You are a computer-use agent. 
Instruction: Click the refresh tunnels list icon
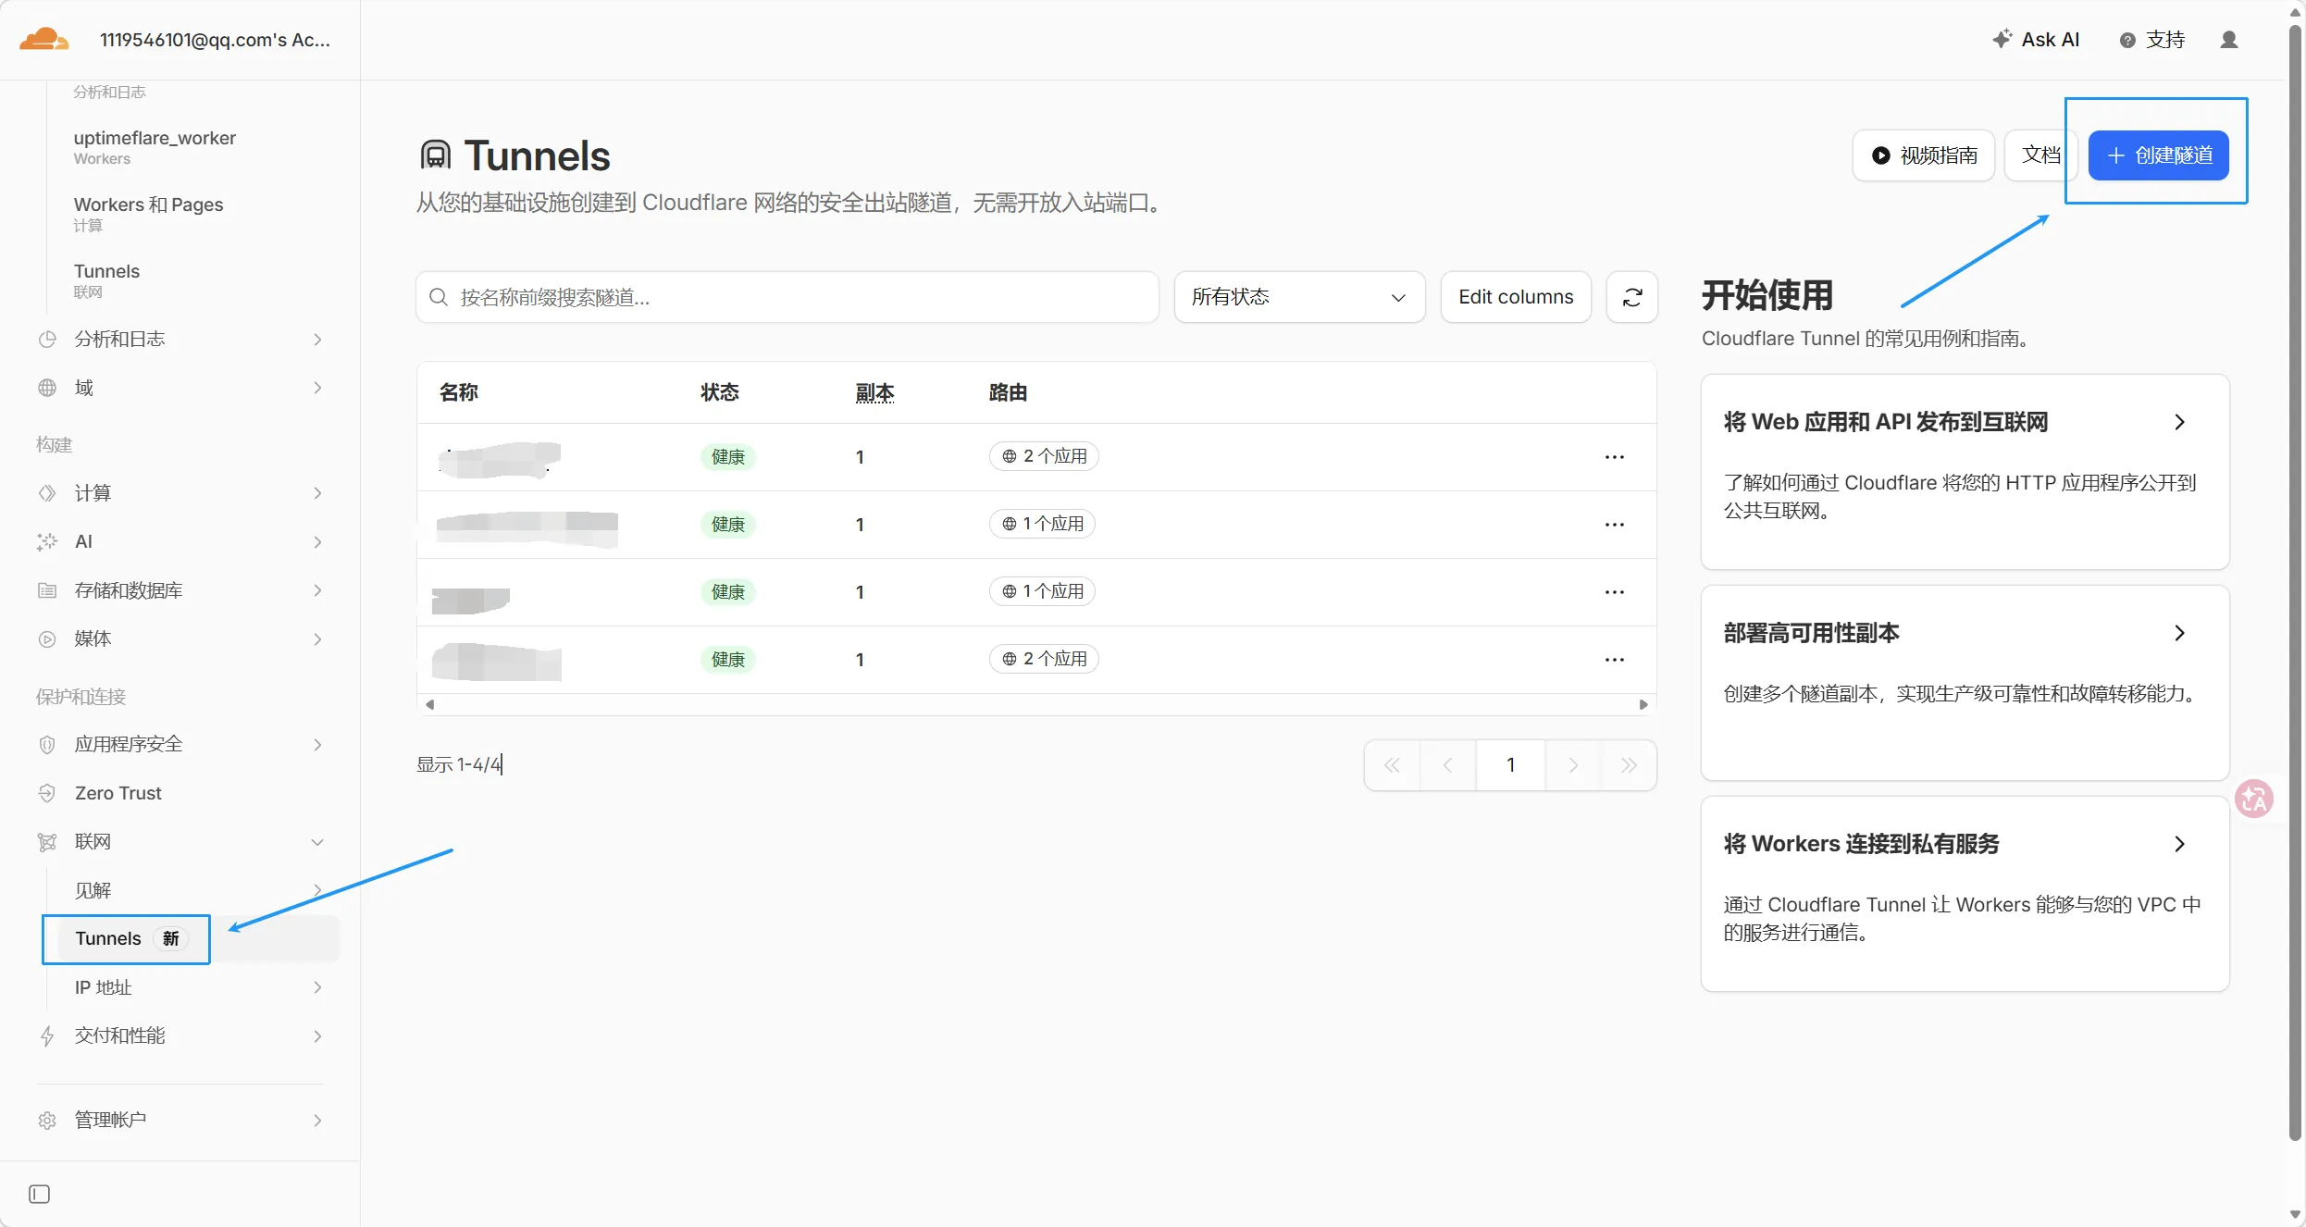tap(1631, 297)
